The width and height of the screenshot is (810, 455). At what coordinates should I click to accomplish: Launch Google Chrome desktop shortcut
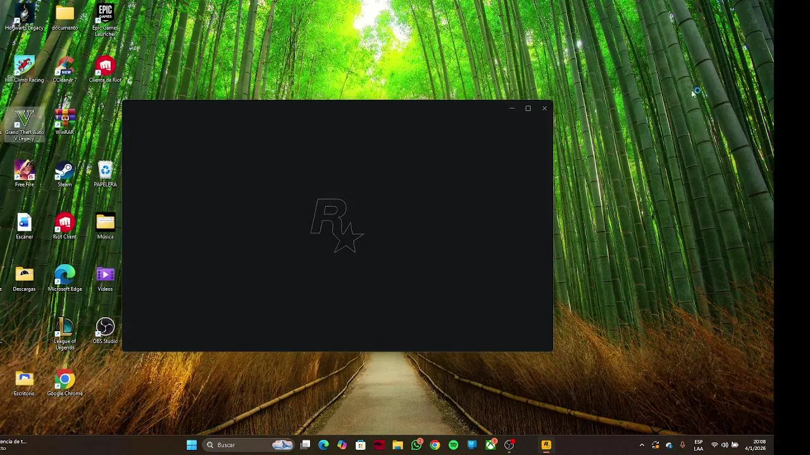click(x=65, y=383)
